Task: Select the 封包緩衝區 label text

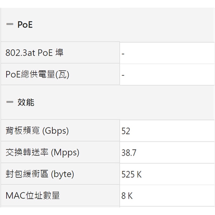Action: pyautogui.click(x=27, y=174)
